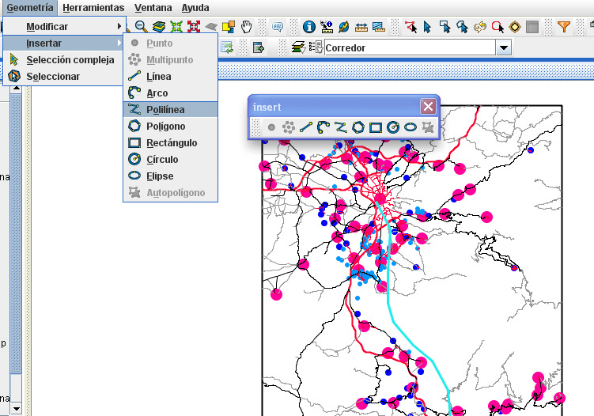This screenshot has width=594, height=416.
Task: Pick the arc tool in insert toolbar
Action: coord(323,127)
